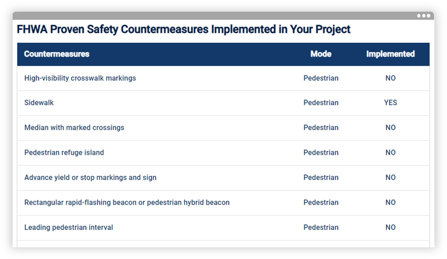Click Pedestrian mode in Sidewalk row
Screen dimensions: 447x259
[321, 103]
